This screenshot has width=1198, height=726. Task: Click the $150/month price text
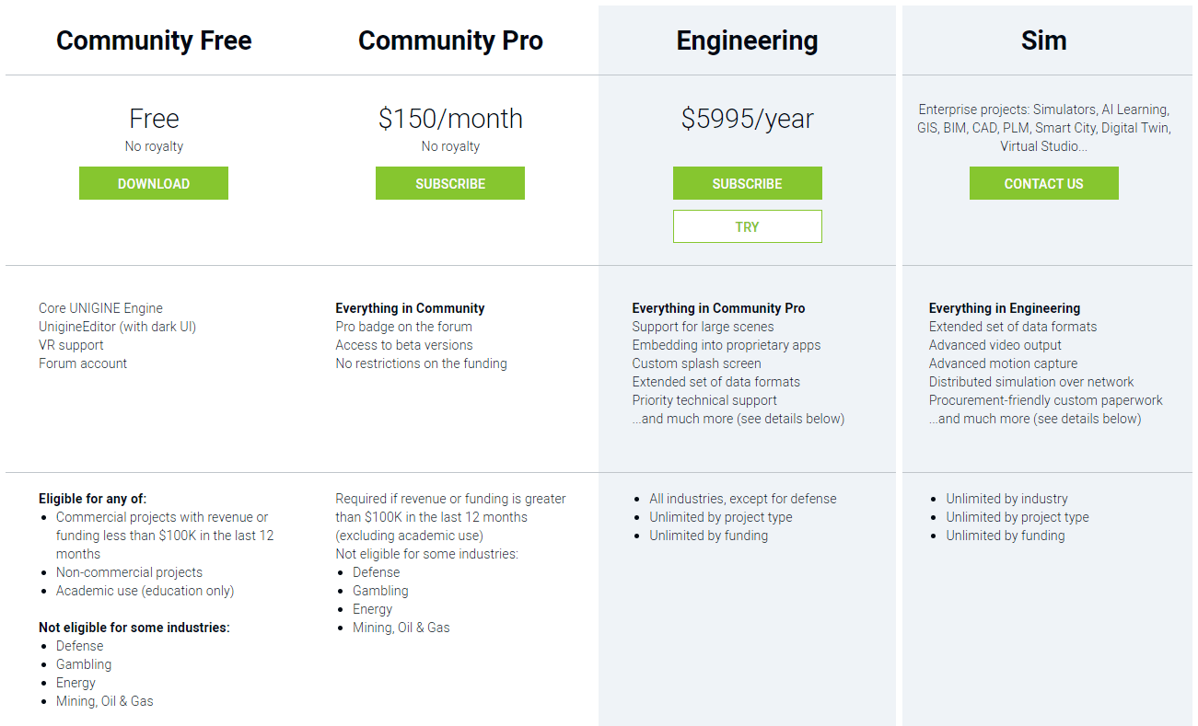click(x=450, y=119)
